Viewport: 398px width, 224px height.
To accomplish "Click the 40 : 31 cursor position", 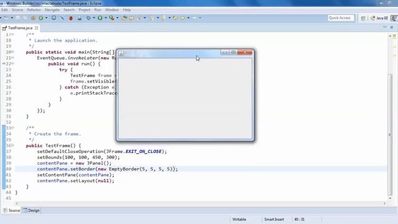I will click(x=299, y=219).
